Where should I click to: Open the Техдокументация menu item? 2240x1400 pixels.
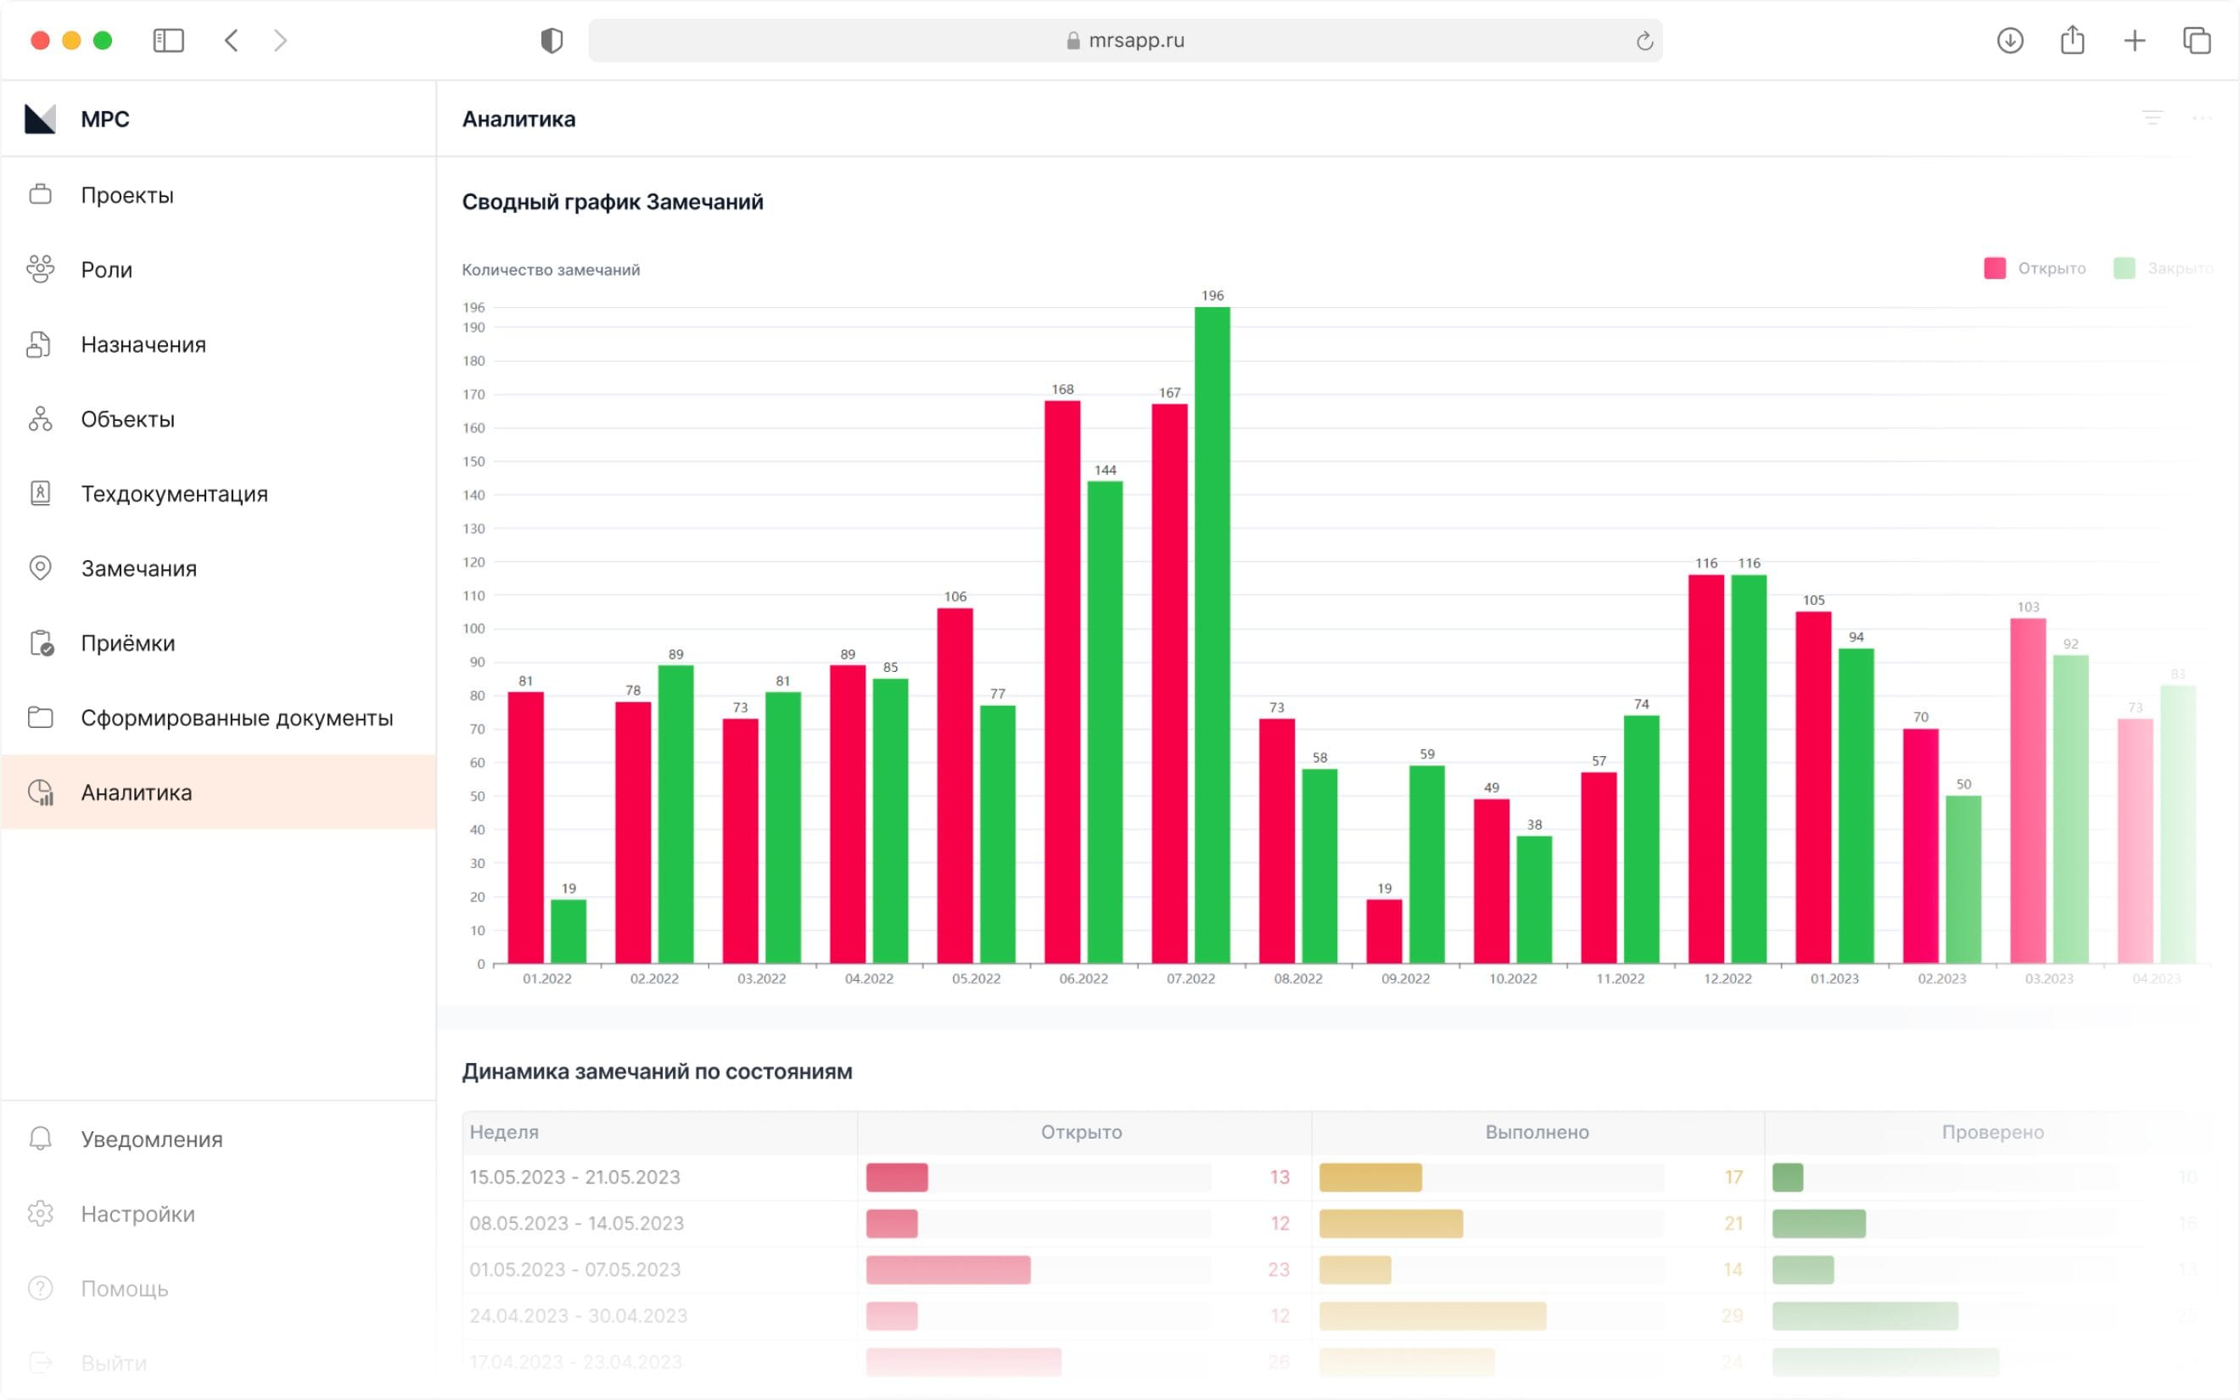pos(218,494)
